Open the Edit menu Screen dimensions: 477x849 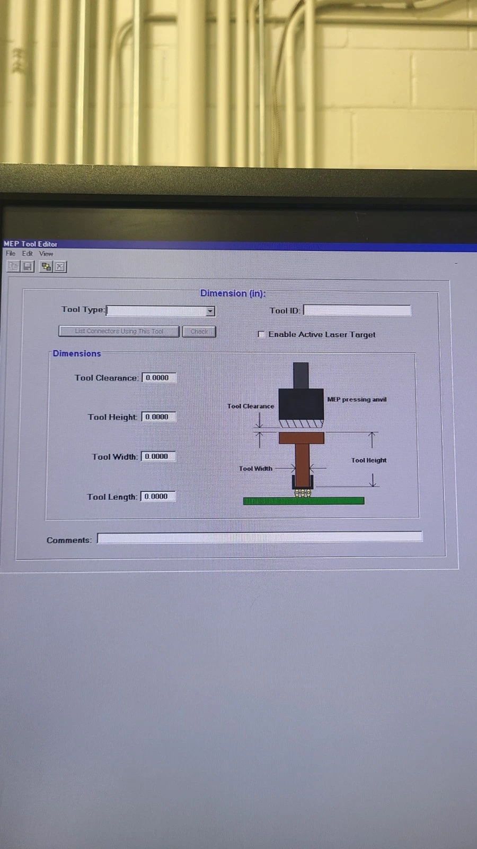[27, 254]
